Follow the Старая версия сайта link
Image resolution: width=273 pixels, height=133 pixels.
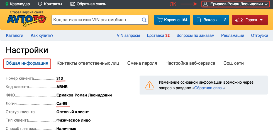26,12
